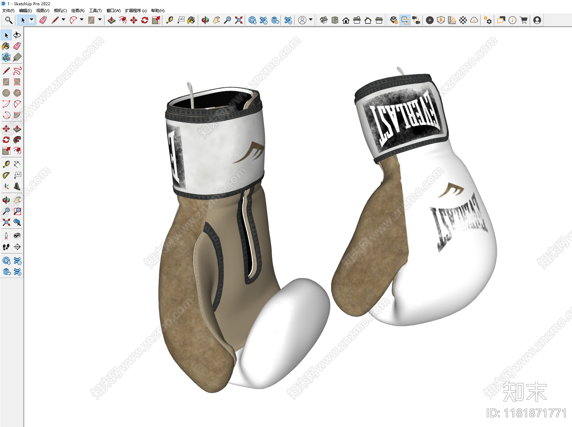Select the Follow Me tool

tap(17, 140)
